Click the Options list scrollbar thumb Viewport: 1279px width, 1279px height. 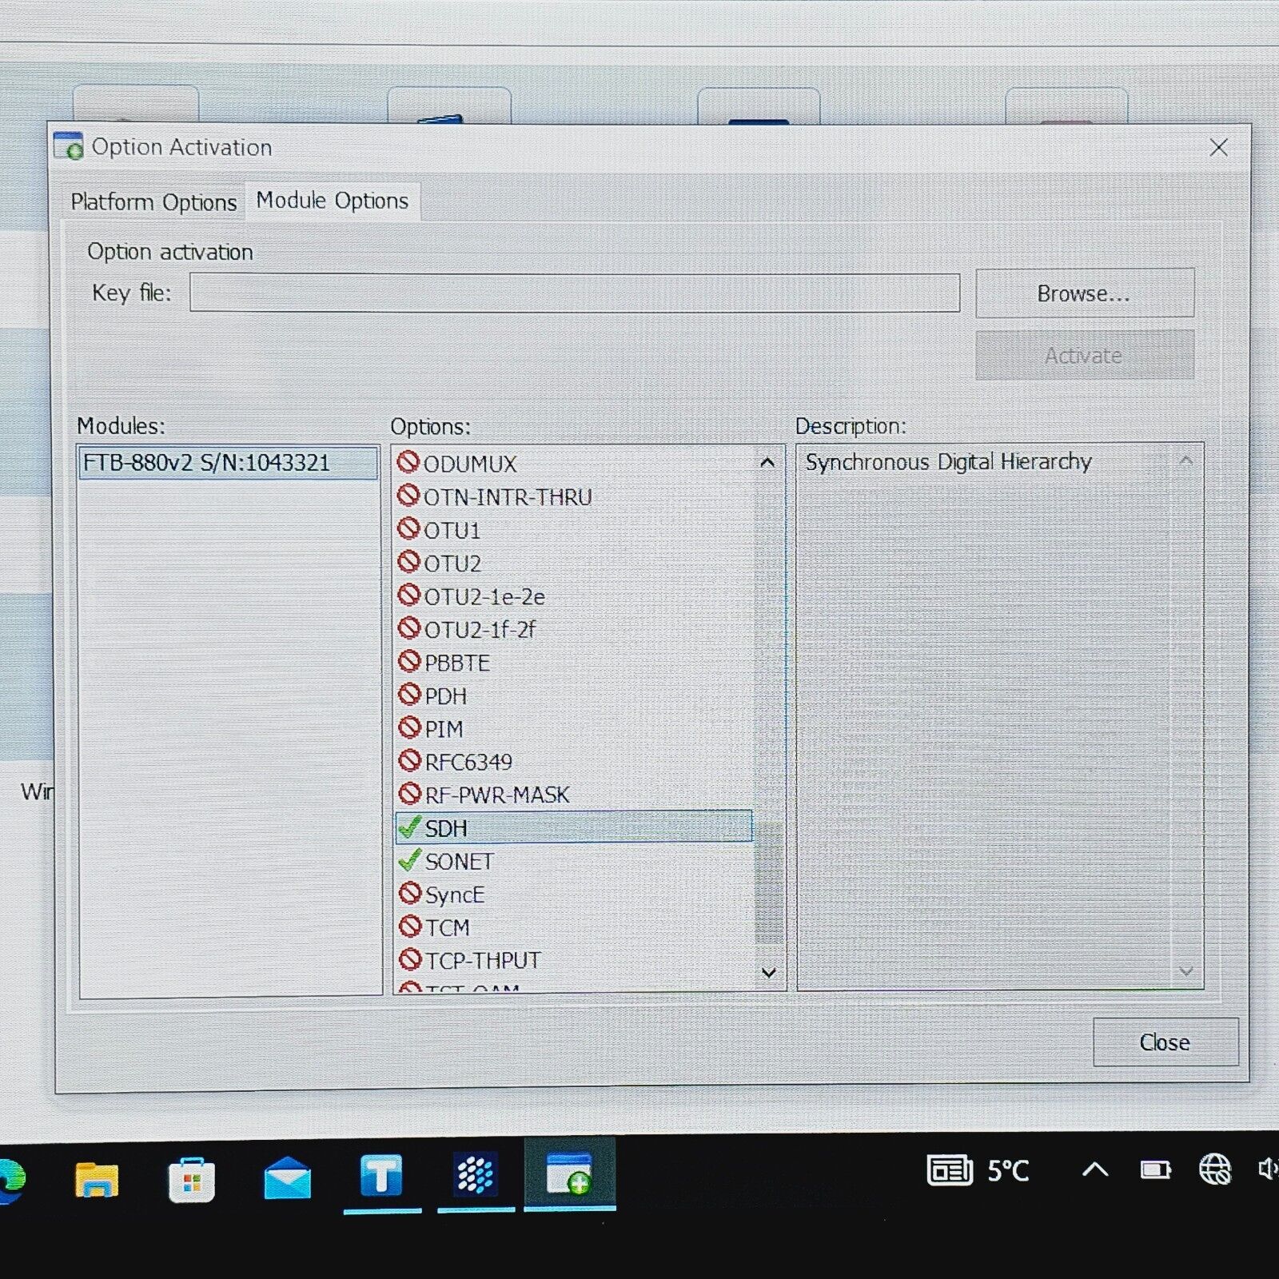(769, 883)
